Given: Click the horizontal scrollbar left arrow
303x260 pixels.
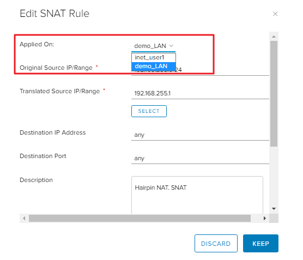Looking at the screenshot, I should click(24, 218).
